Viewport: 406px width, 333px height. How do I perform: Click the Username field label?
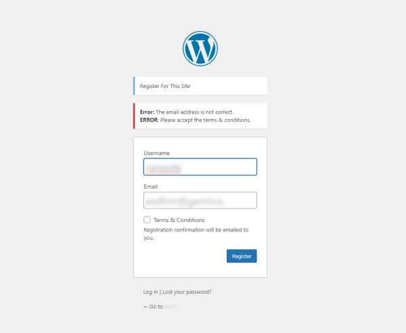coord(157,153)
